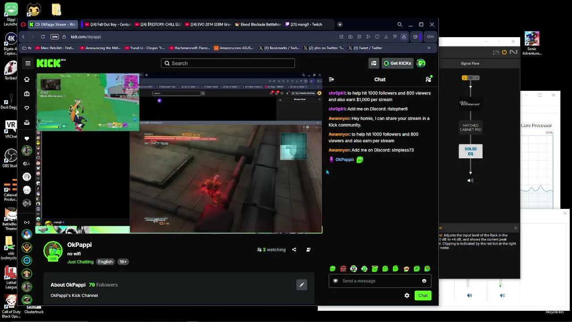This screenshot has width=572, height=322.
Task: Click the OkPappi channel avatar
Action: (53, 251)
